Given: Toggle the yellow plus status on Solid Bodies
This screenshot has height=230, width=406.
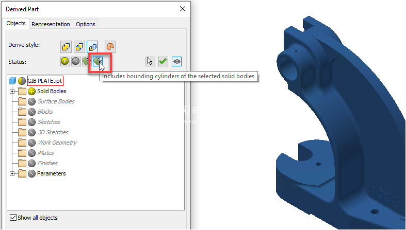Looking at the screenshot, I should point(31,91).
